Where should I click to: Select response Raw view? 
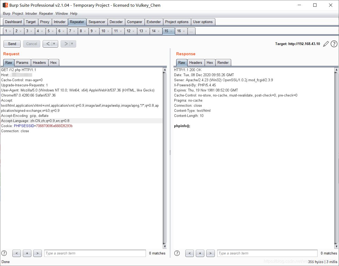182,63
